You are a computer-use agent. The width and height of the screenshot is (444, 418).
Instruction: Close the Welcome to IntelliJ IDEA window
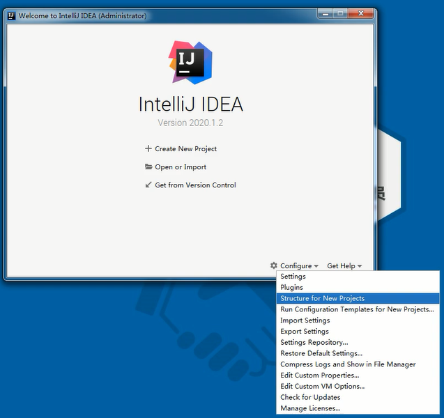click(x=361, y=13)
